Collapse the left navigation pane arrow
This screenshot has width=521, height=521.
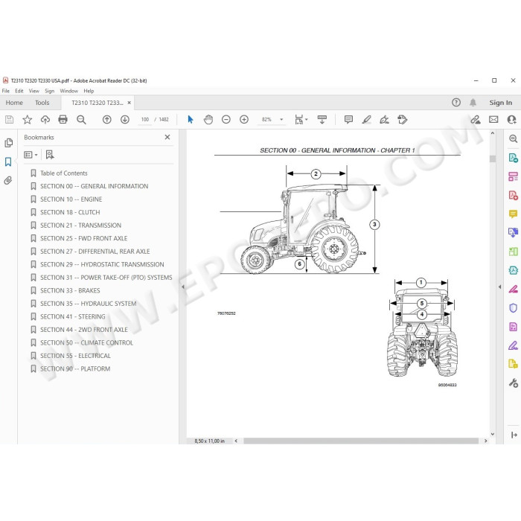click(183, 287)
